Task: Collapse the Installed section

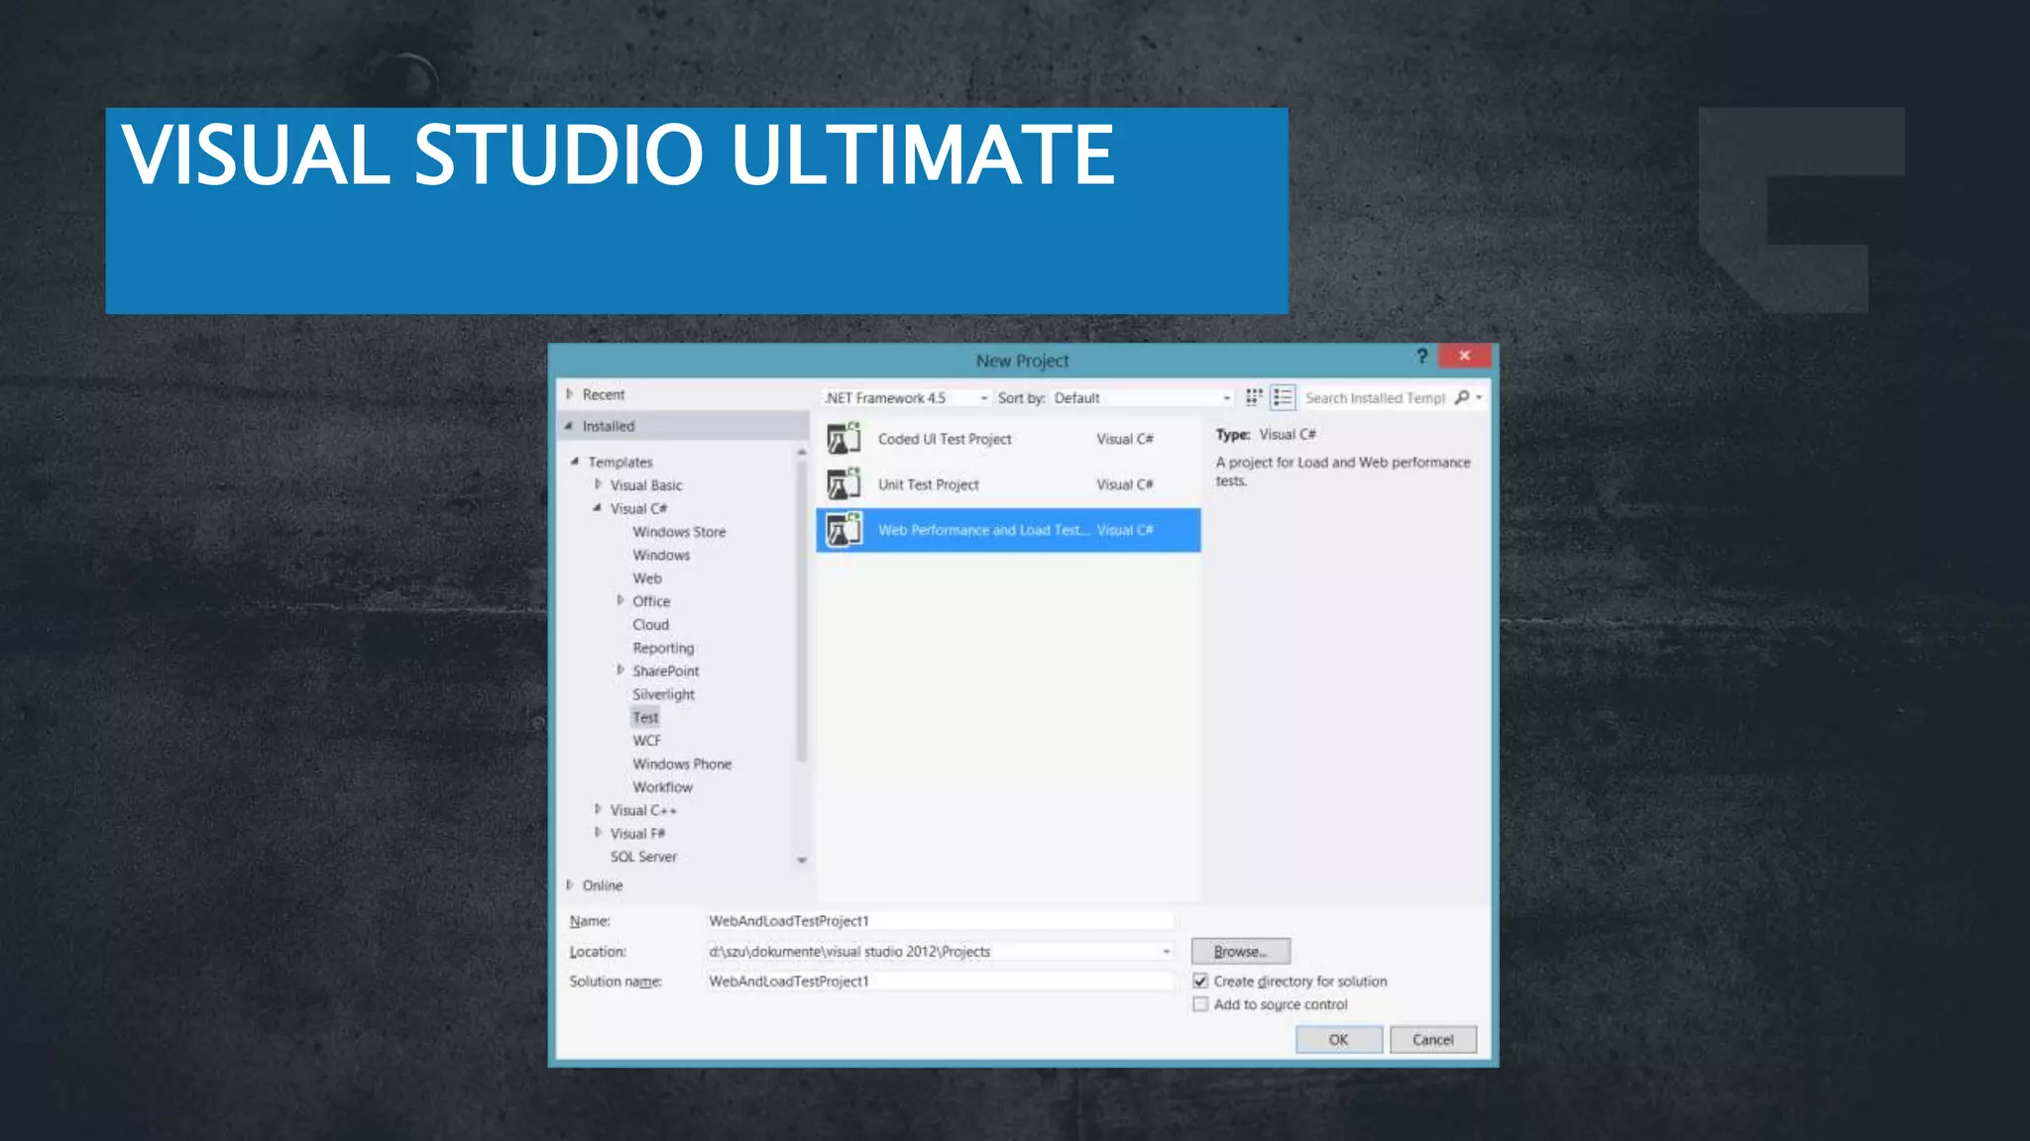Action: click(569, 426)
